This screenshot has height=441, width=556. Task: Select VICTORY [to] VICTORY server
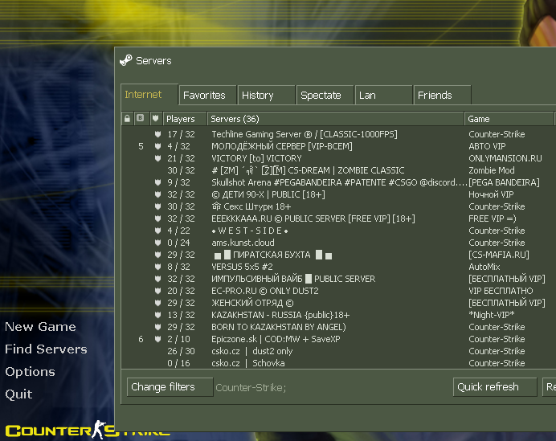pyautogui.click(x=338, y=158)
